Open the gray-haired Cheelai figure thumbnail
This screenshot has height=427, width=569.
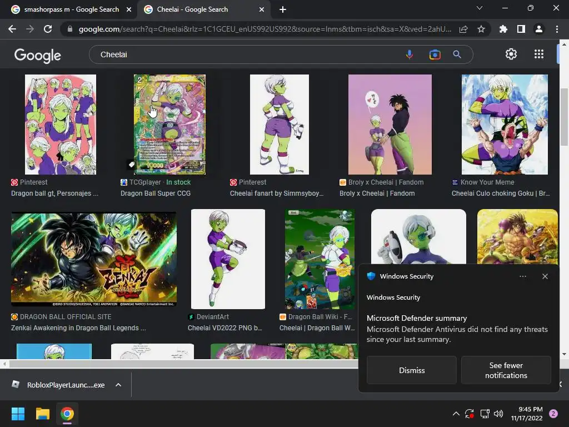(x=418, y=236)
